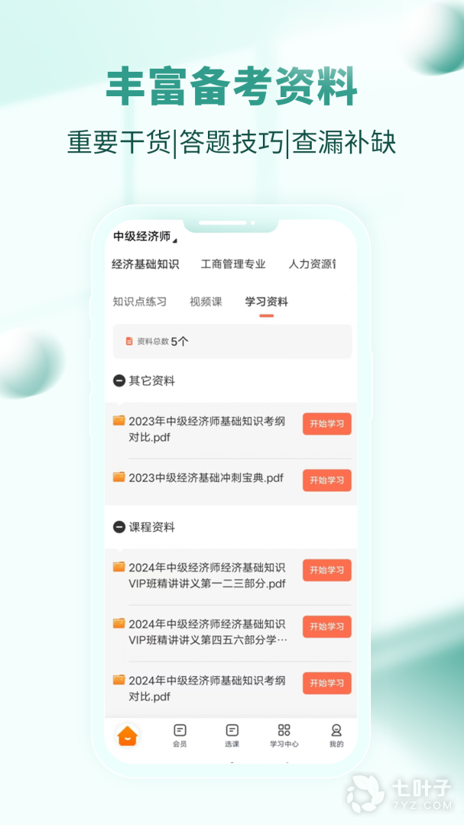Screen dimensions: 464x825
Task: Click 开始学习 for 2024年中级经济师基础知识考纲对比
Action: 326,683
